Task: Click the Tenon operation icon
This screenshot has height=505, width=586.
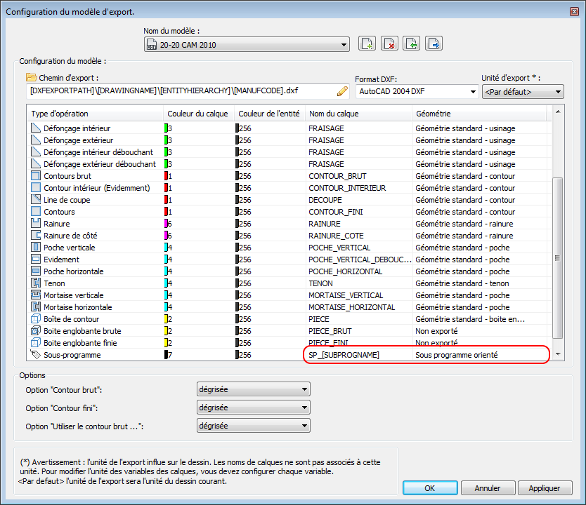Action: [36, 283]
